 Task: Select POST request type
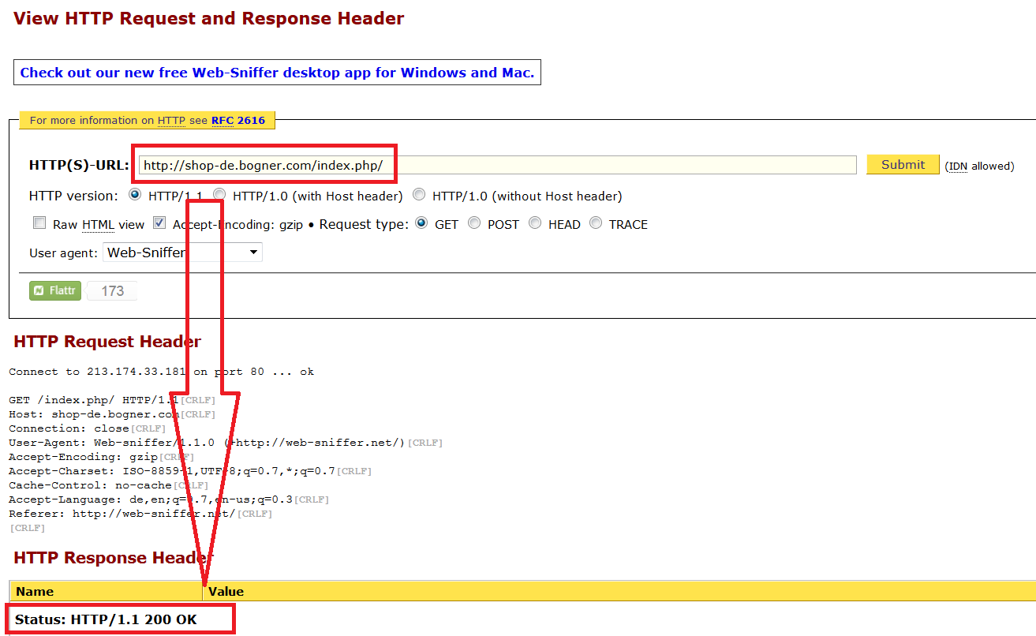point(474,223)
